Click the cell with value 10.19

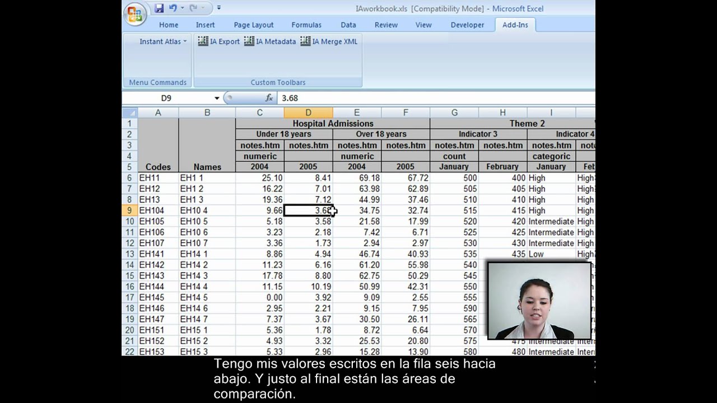click(308, 287)
